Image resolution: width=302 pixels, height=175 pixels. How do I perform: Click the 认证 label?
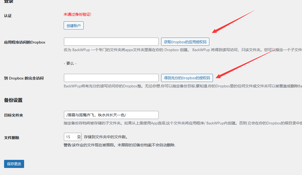click(x=8, y=16)
